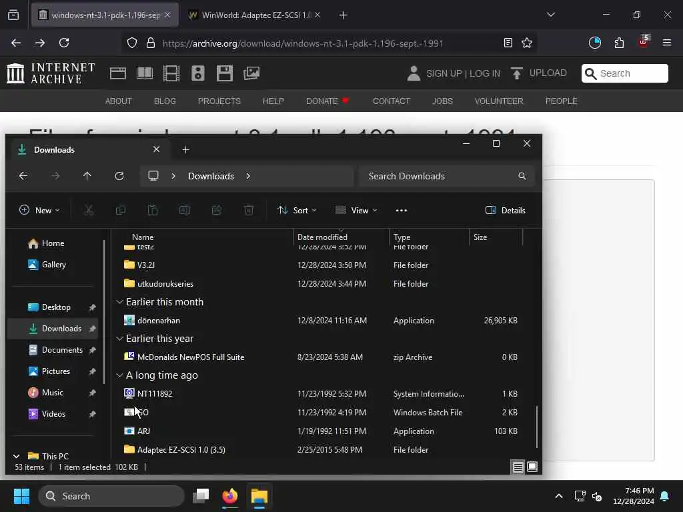Screen dimensions: 683x512
Task: Collapse the Earlier this year group
Action: click(119, 338)
